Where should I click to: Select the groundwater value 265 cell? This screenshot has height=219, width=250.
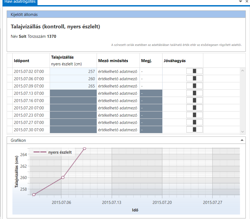pos(73,86)
